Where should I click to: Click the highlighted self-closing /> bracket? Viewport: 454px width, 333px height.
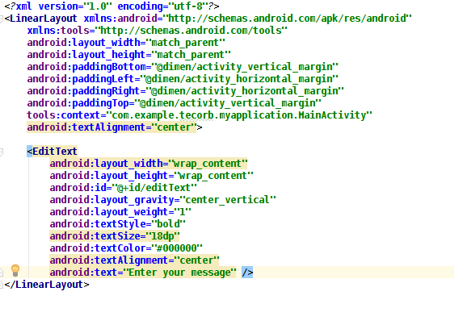point(247,273)
